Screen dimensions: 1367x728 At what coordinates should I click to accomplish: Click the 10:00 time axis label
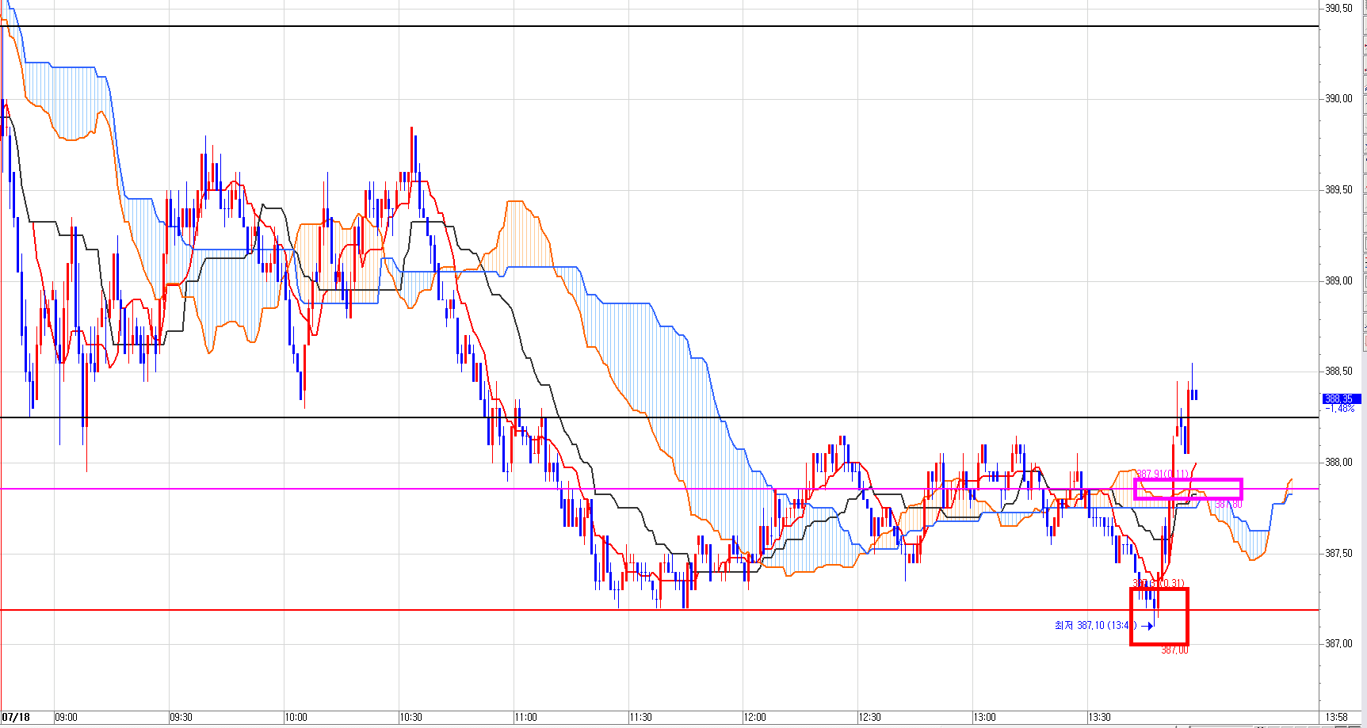tap(296, 718)
